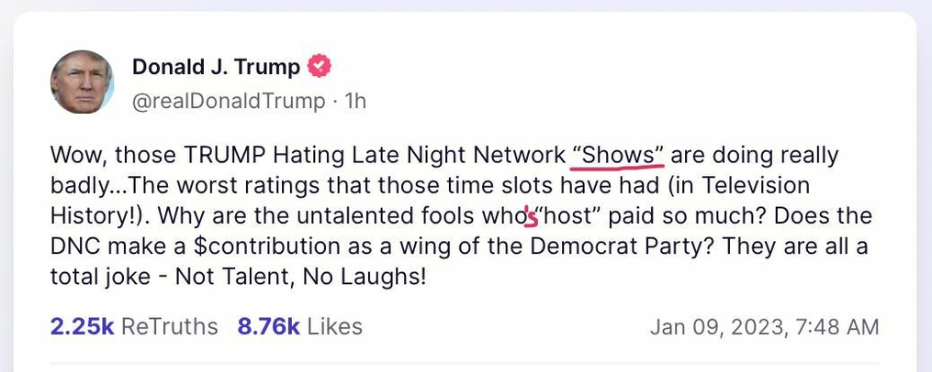
Task: Click the underlined word "Shows"
Action: click(x=617, y=155)
